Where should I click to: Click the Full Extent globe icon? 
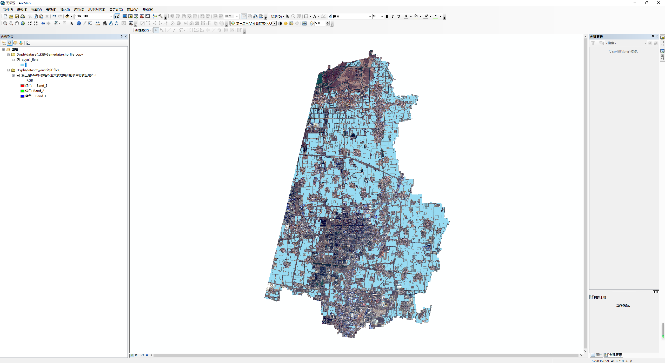(x=23, y=23)
